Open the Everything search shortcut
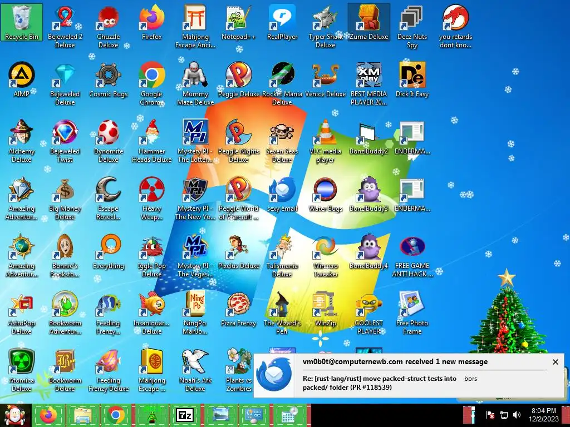The image size is (570, 427). tap(109, 252)
